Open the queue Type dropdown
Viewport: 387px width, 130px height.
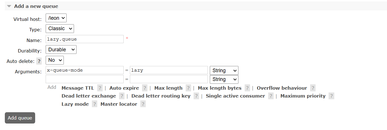[60, 28]
